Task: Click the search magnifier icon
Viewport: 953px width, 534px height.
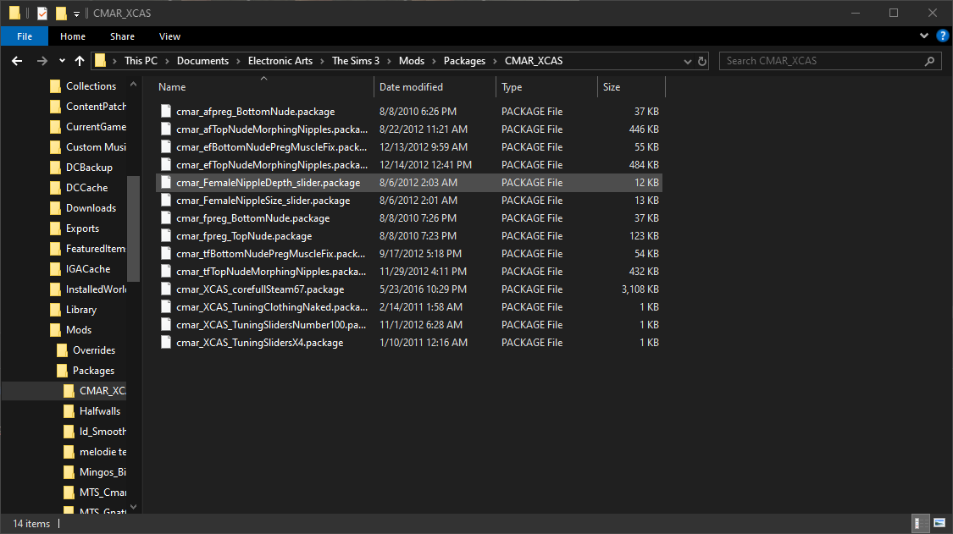Action: (929, 61)
